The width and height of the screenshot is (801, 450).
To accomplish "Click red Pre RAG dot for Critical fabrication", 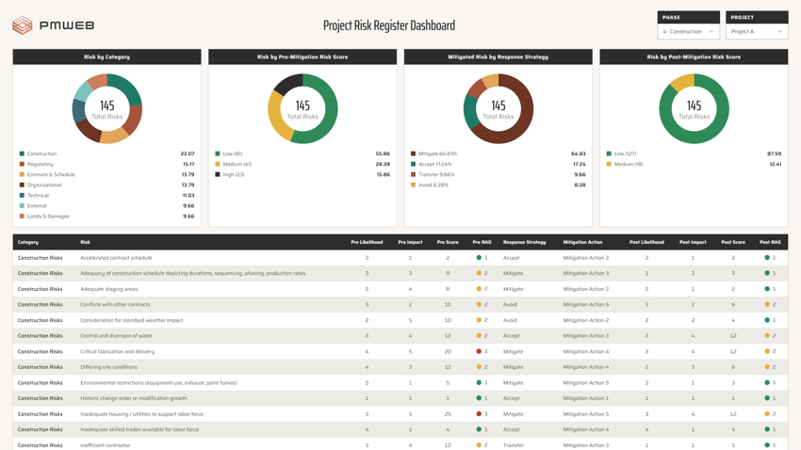I will (x=479, y=351).
